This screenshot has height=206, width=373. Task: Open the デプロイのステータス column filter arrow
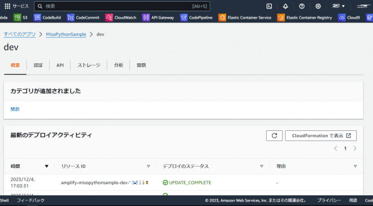tap(262, 166)
